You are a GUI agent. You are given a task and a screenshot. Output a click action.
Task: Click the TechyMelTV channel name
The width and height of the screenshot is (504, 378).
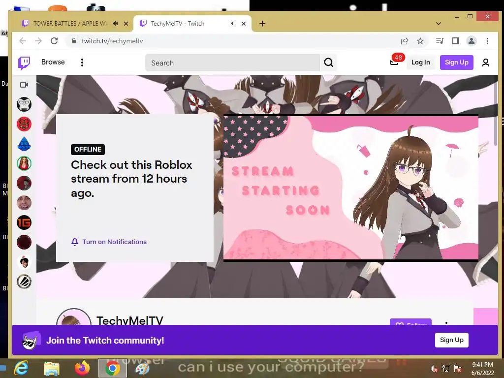point(130,320)
